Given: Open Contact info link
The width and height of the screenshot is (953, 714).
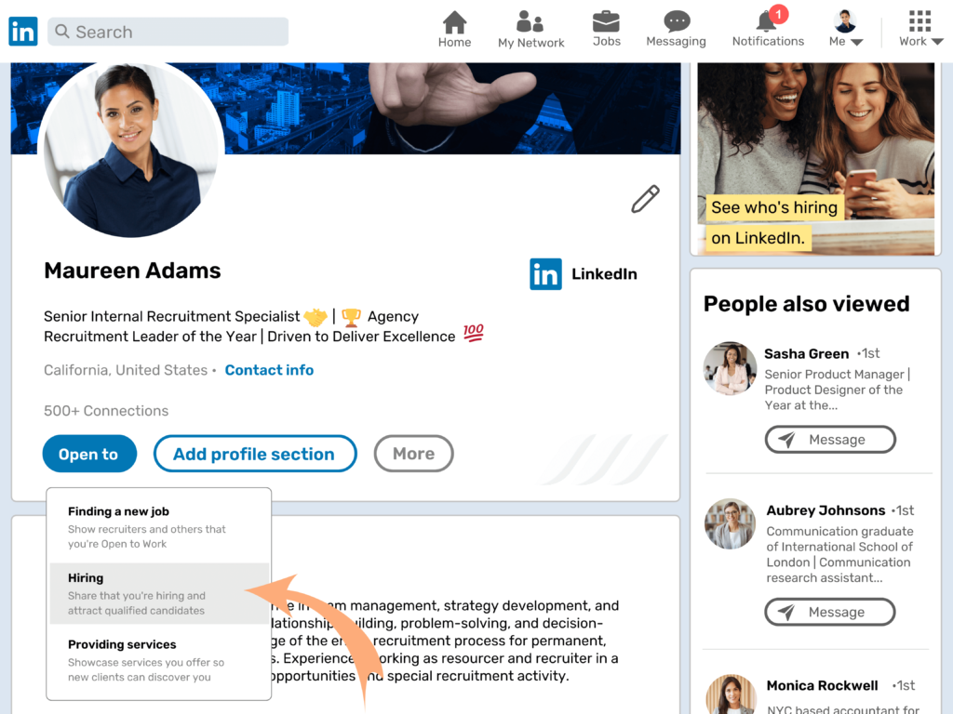Looking at the screenshot, I should (269, 370).
